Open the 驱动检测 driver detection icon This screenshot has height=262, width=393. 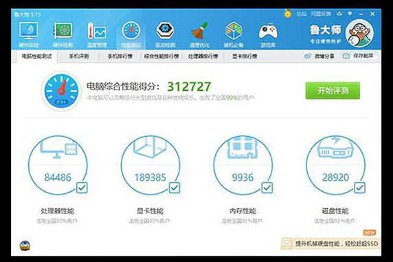(x=165, y=34)
